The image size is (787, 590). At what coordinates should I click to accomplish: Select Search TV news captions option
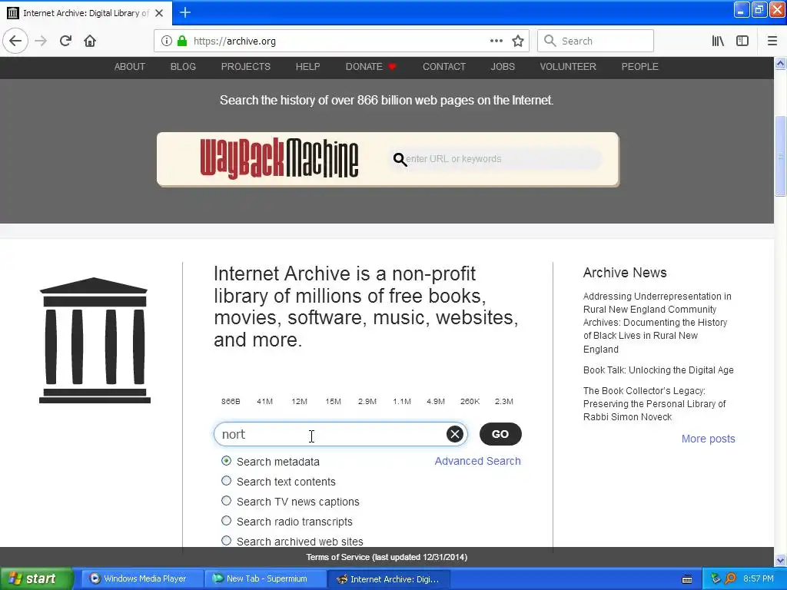[227, 501]
